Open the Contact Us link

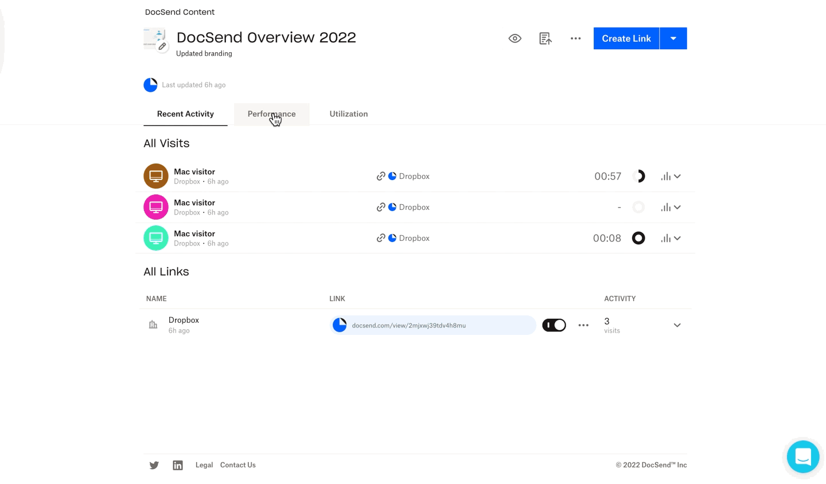(237, 465)
